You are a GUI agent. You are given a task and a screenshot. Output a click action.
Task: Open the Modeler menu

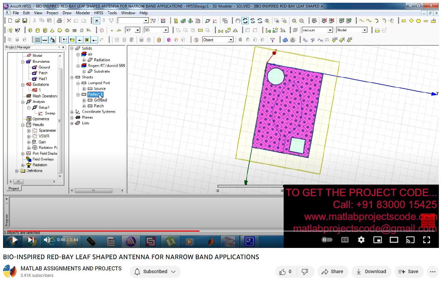coord(83,13)
